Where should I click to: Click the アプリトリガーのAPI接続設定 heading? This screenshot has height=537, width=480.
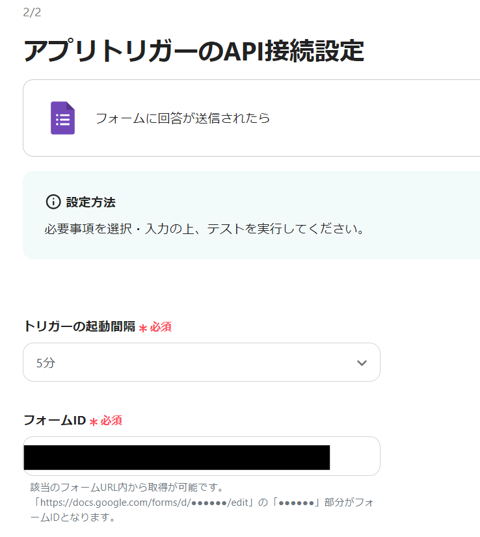click(x=194, y=51)
